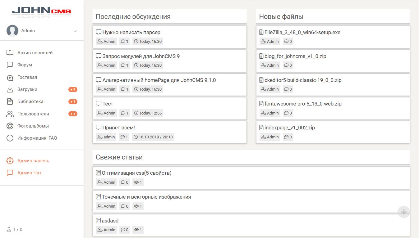This screenshot has height=238, width=419.
Task: Open file blog_for_johncms_v1_0.zip
Action: (x=295, y=56)
